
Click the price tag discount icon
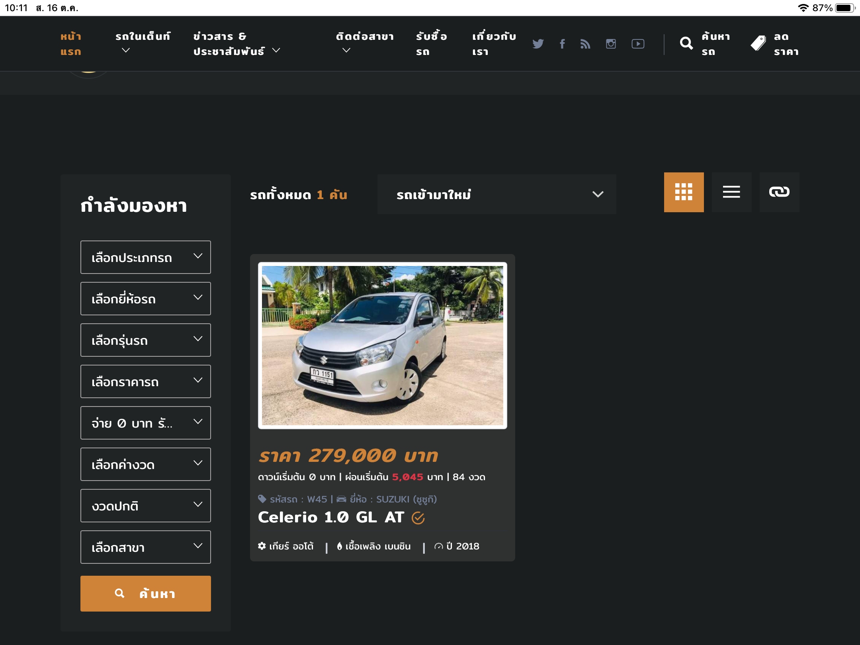pyautogui.click(x=758, y=43)
